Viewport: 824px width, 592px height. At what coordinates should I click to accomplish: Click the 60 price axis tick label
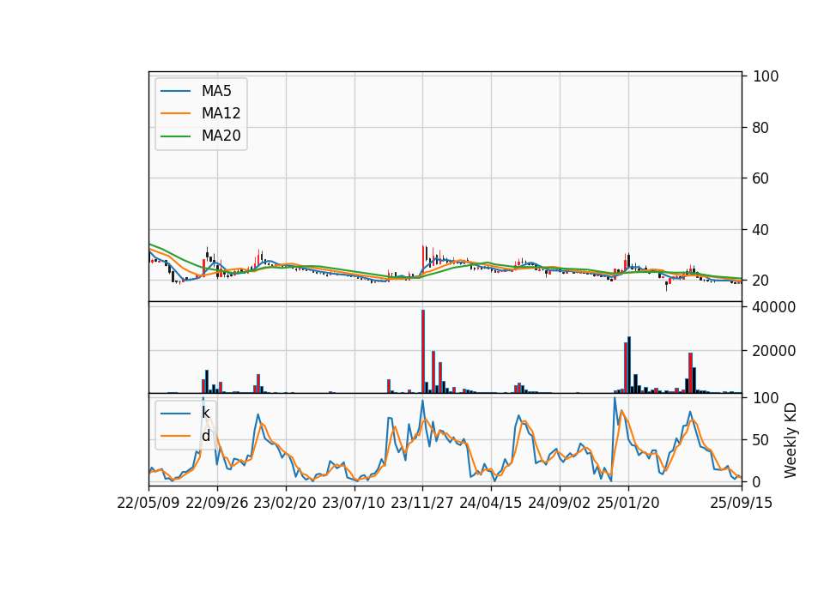760,178
